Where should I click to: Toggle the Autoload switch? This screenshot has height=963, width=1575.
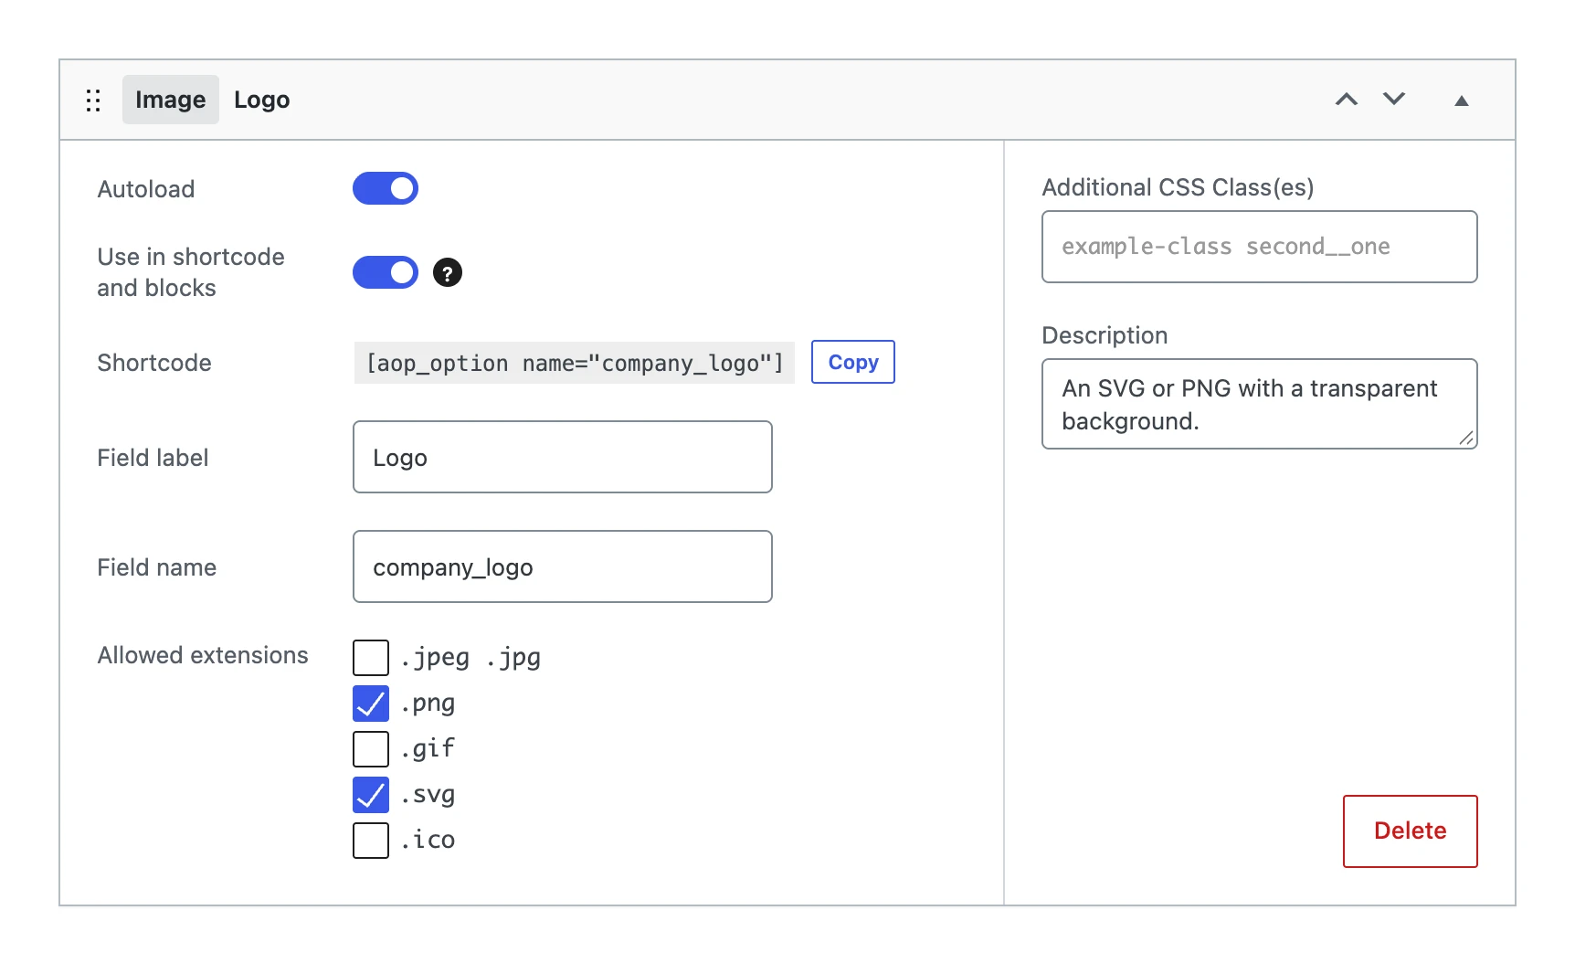click(x=385, y=188)
